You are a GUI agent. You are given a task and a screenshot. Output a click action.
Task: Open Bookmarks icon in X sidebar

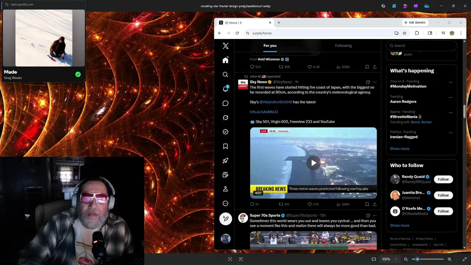click(x=226, y=146)
